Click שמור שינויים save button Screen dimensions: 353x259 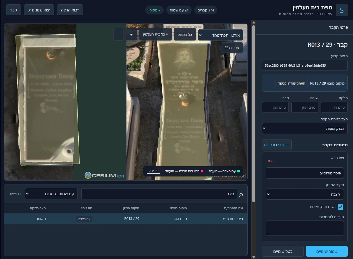[327, 252]
